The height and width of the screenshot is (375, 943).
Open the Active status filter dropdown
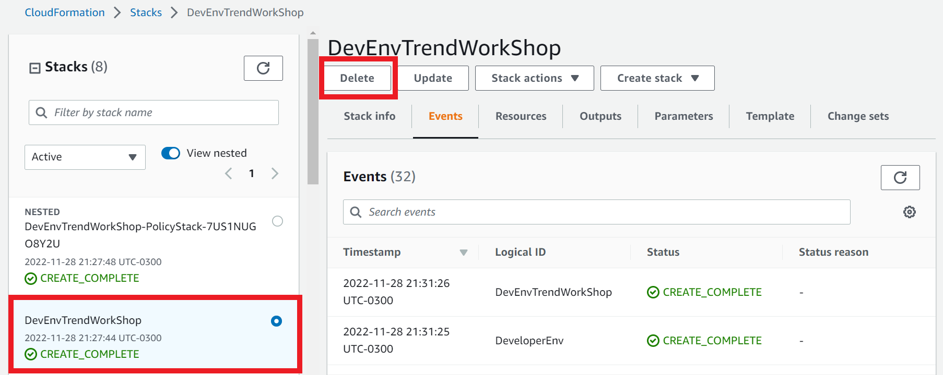(x=85, y=157)
